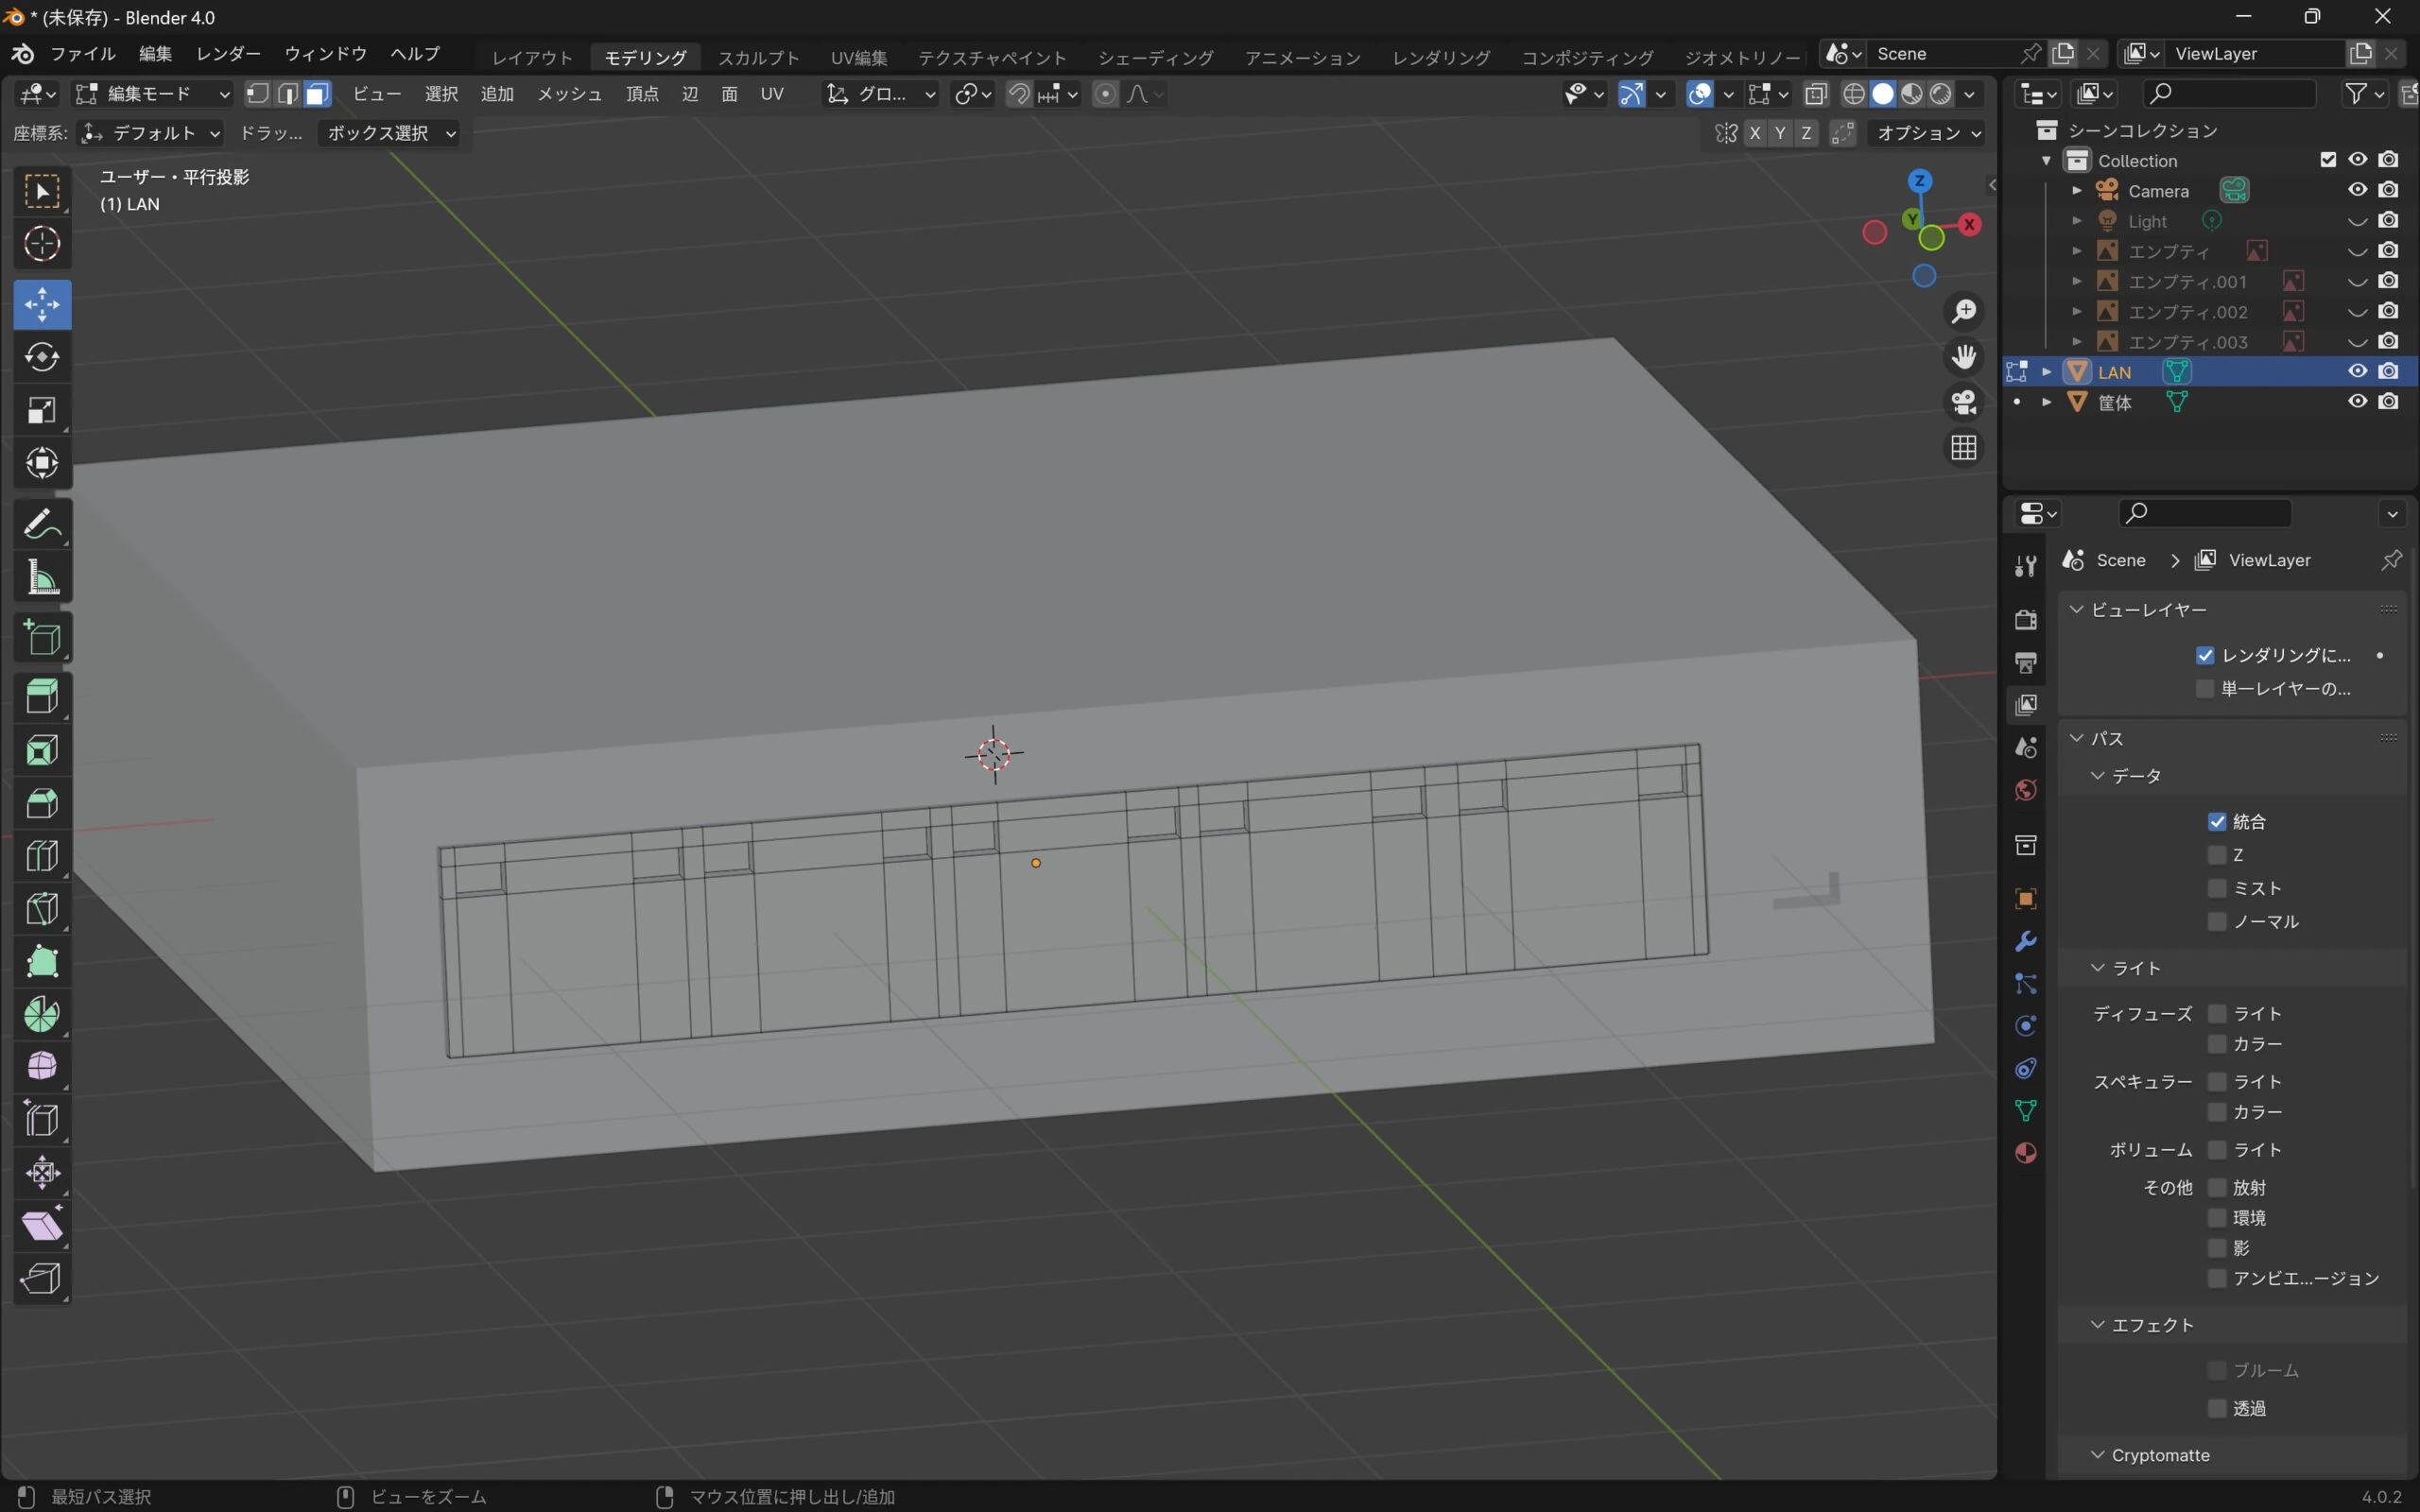Image resolution: width=2420 pixels, height=1512 pixels.
Task: Toggle camera view in viewport
Action: (1964, 402)
